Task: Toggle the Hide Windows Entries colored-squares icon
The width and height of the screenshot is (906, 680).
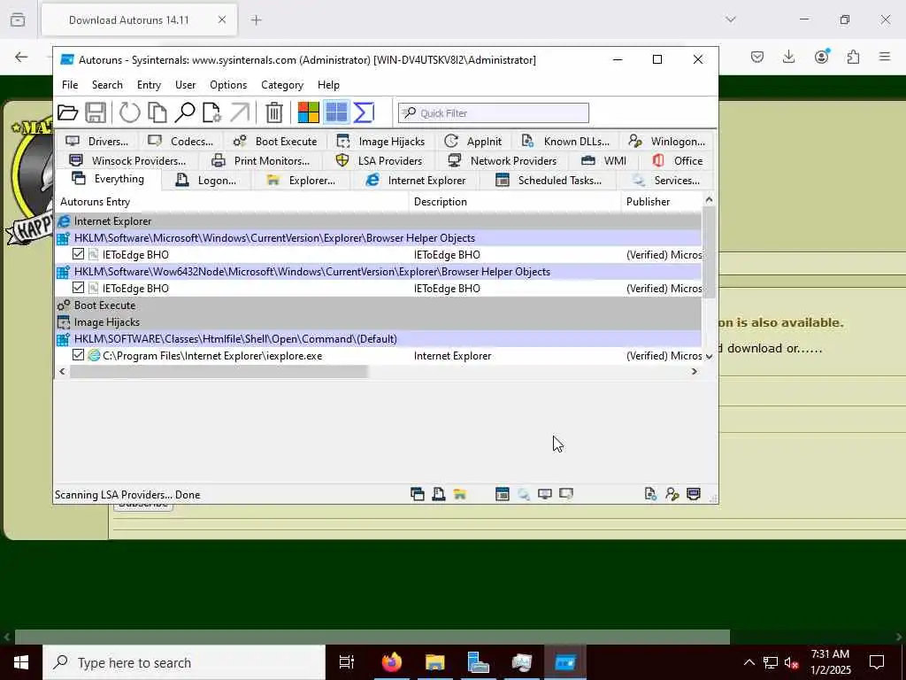Action: tap(309, 112)
